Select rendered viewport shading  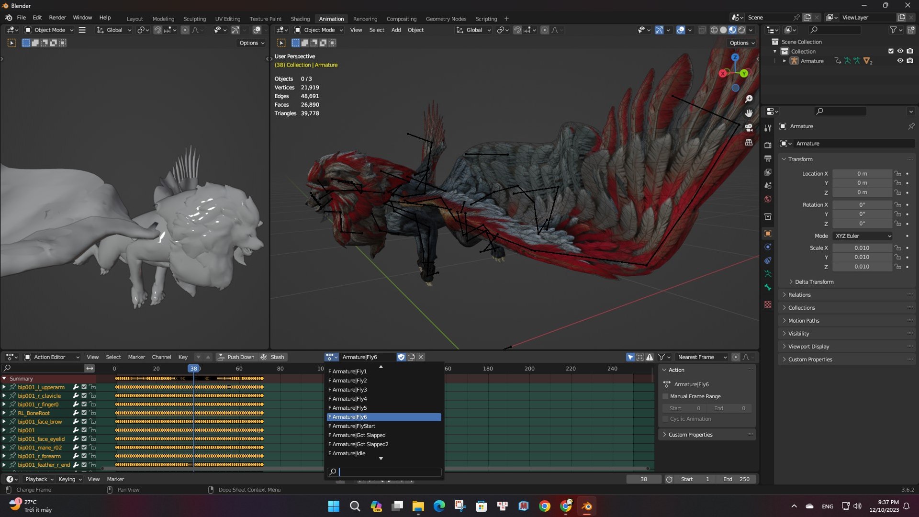click(741, 30)
